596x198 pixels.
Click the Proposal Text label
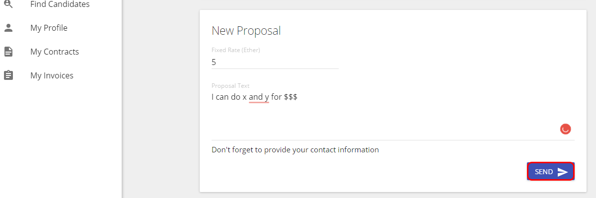pos(230,86)
